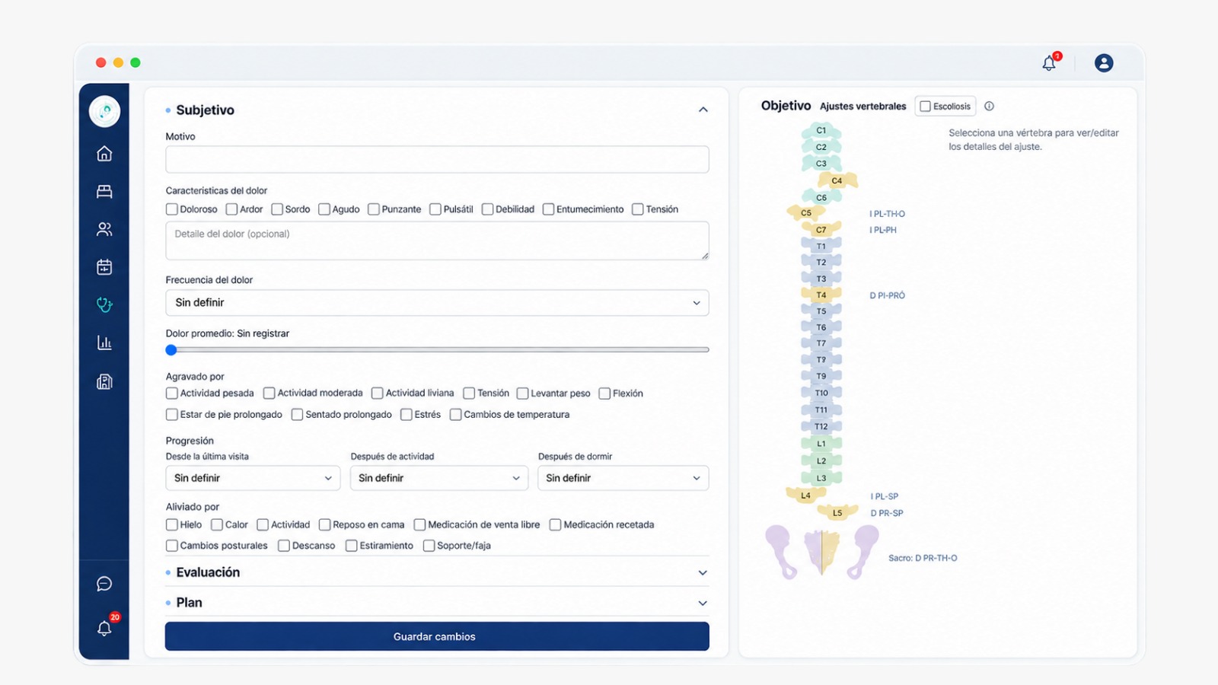1218x685 pixels.
Task: Tick the Hielo checkbox under Aliviado por
Action: 172,525
